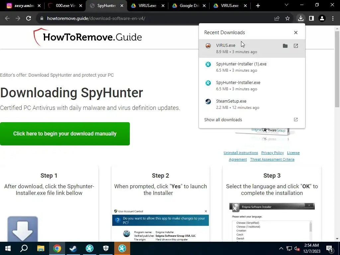Close the SpyHunter tab
Viewport: 340px width, 255px height.
point(122,6)
